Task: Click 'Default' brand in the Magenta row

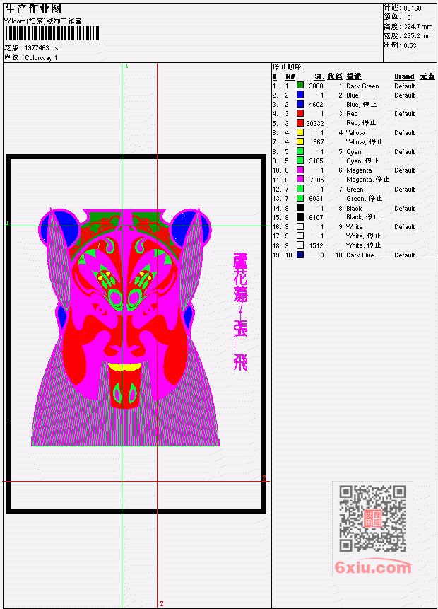Action: [x=405, y=170]
